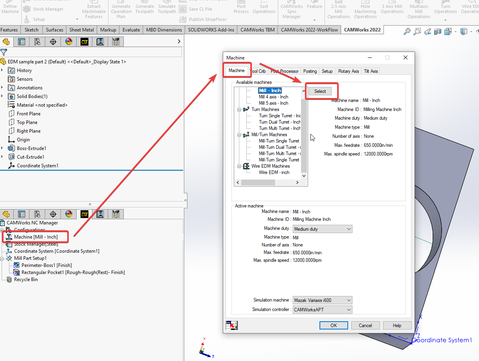The width and height of the screenshot is (479, 361).
Task: Open FeatureManager design tree tab in top pane
Action: [6, 41]
